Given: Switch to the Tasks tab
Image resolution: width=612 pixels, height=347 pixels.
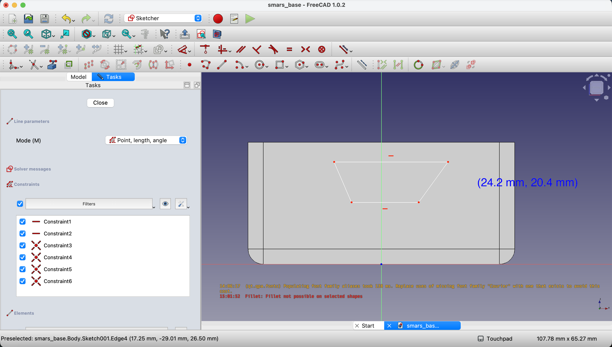Looking at the screenshot, I should 113,77.
